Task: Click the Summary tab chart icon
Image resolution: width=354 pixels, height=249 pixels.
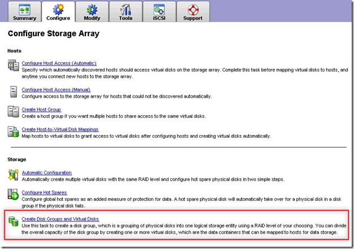Action: (x=25, y=10)
